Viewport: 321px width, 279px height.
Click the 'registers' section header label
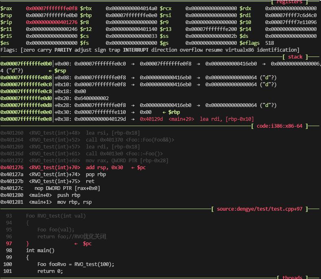point(289,2)
